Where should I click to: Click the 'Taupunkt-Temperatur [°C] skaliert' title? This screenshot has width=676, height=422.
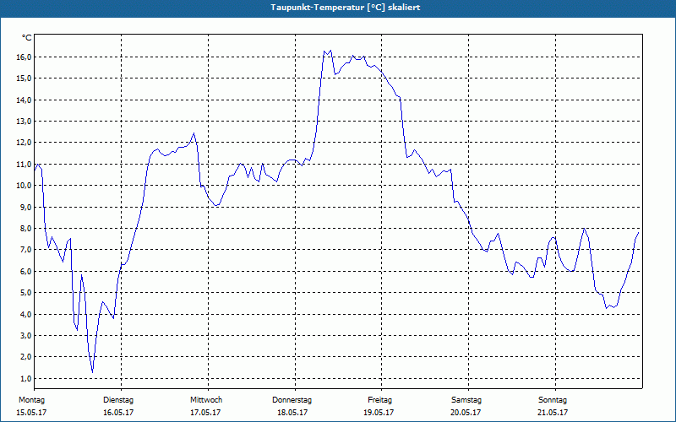pos(346,8)
